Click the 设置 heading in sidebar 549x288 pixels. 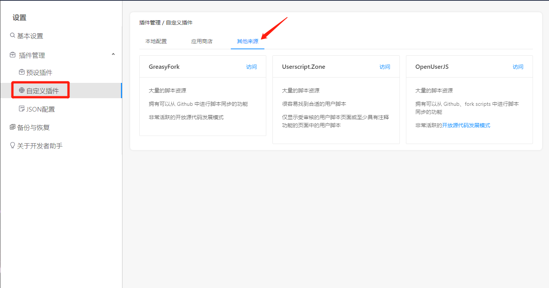point(19,18)
